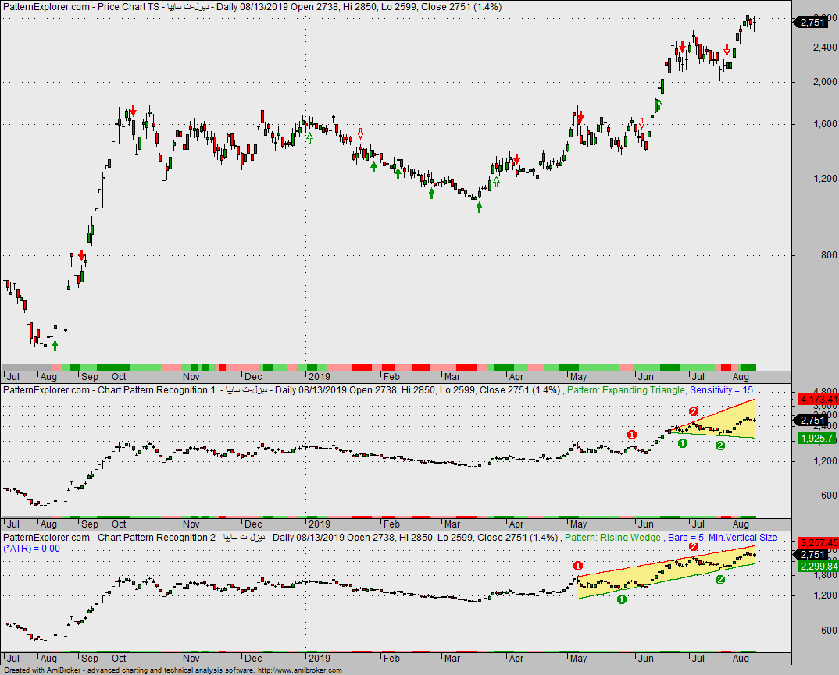The image size is (839, 675).
Task: Click red point 1 in the Rising Wedge panel
Action: coord(578,566)
